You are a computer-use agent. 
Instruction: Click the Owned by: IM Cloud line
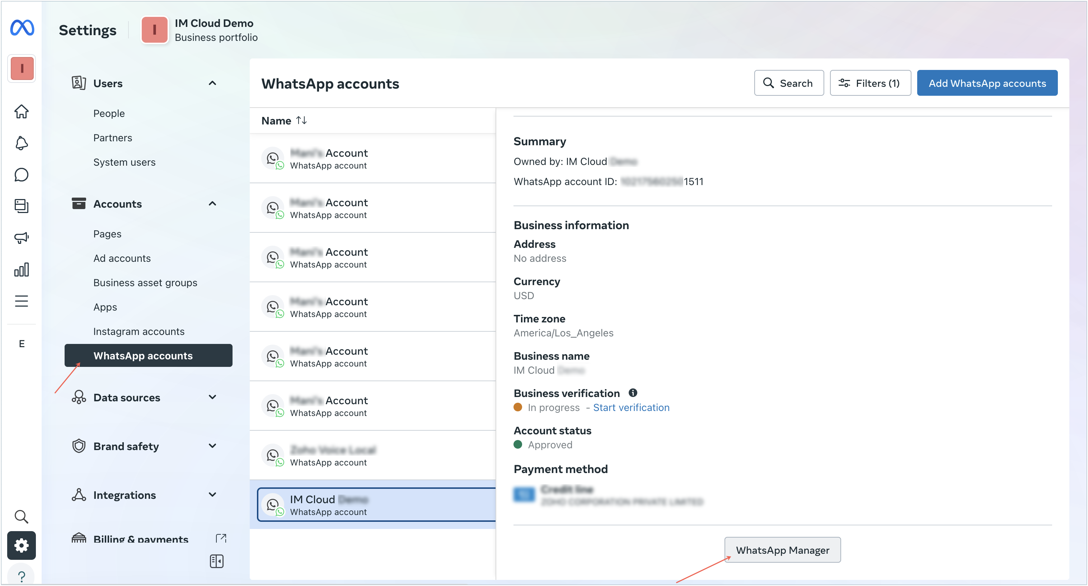coord(575,161)
